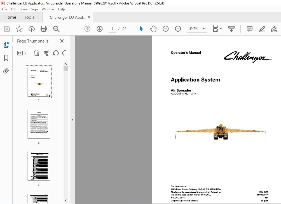This screenshot has width=281, height=204.
Task: Click the '590952D1A' document number
Action: tap(263, 195)
